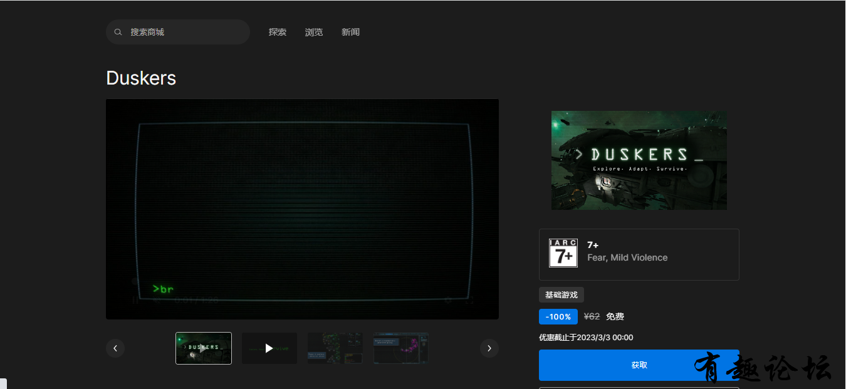Open the 探索 navigation tab
The width and height of the screenshot is (846, 389).
(278, 32)
